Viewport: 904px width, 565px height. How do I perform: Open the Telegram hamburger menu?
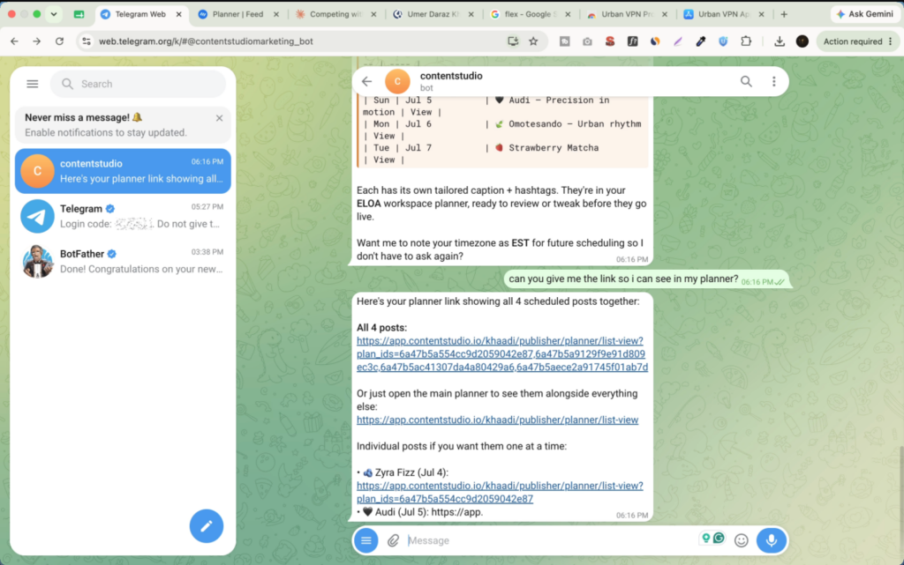33,84
